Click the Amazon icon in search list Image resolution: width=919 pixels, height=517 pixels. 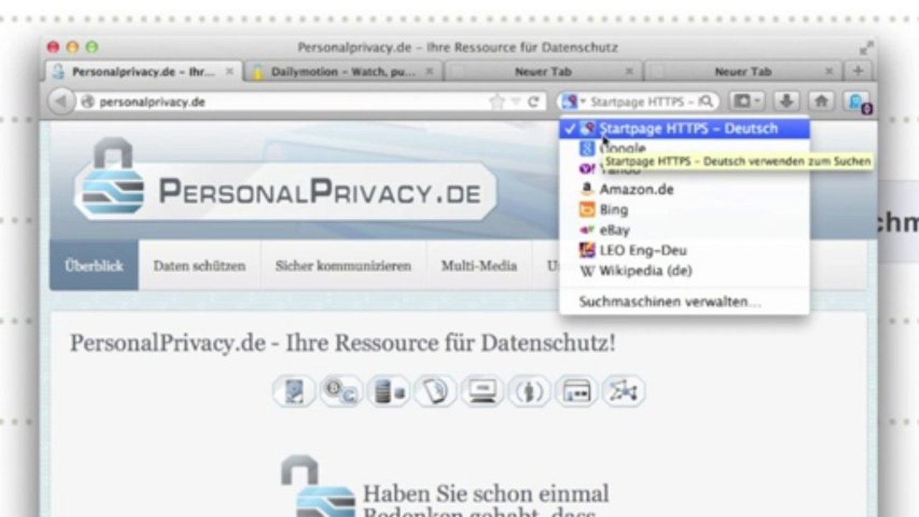[587, 190]
